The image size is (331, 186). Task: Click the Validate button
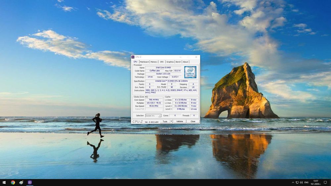click(x=180, y=122)
